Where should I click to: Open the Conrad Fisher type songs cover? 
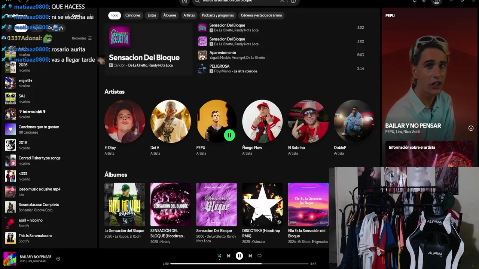point(10,160)
